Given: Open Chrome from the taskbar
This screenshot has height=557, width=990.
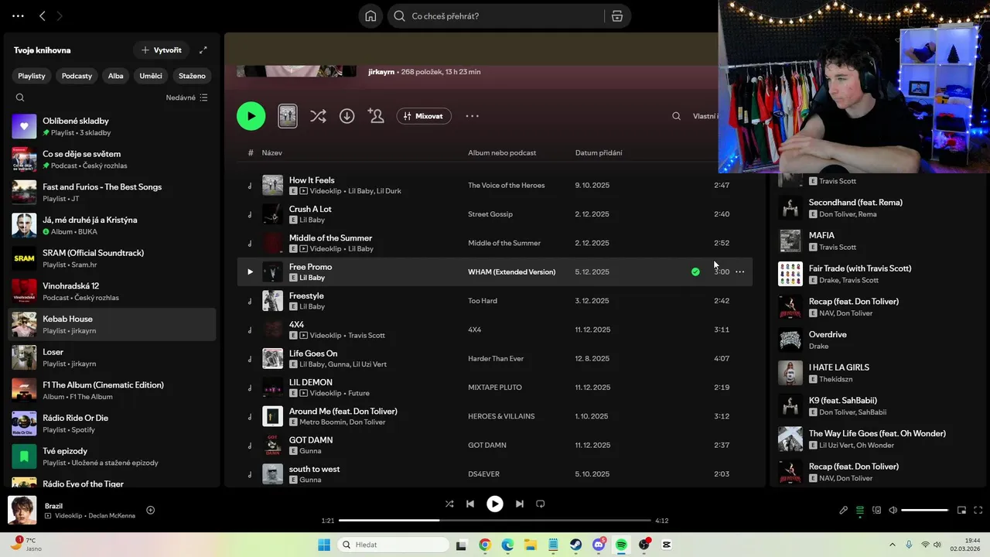Looking at the screenshot, I should coord(484,545).
